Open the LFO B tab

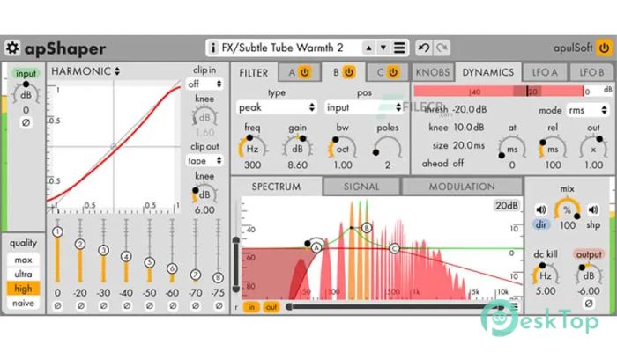[x=591, y=72]
